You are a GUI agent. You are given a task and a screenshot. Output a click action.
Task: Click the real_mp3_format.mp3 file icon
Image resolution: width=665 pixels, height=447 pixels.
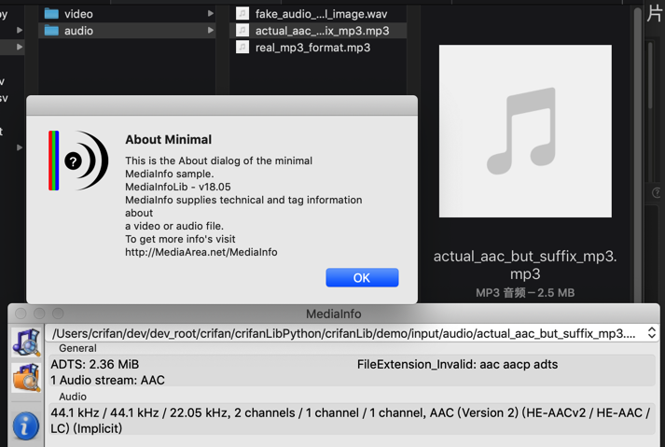(x=242, y=47)
